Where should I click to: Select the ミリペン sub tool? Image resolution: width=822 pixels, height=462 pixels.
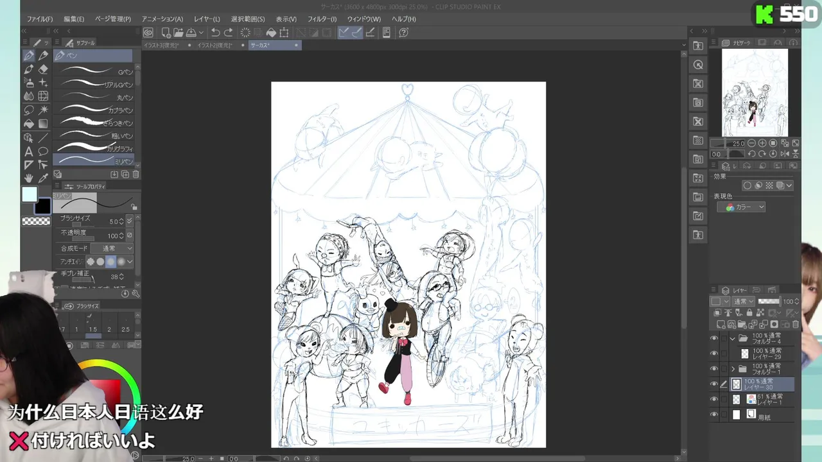coord(94,160)
